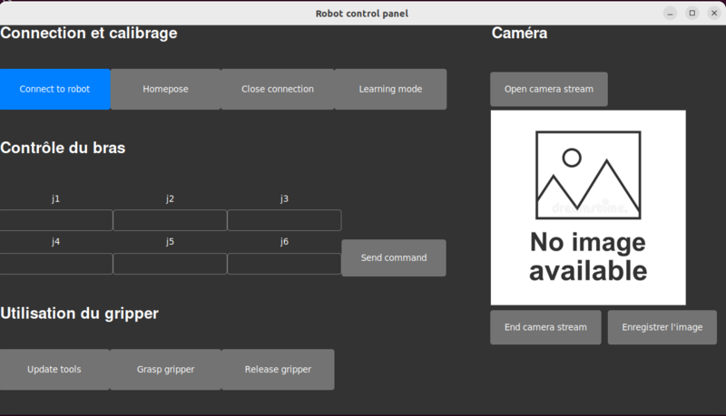Minimize the Robot control panel window

tap(670, 13)
